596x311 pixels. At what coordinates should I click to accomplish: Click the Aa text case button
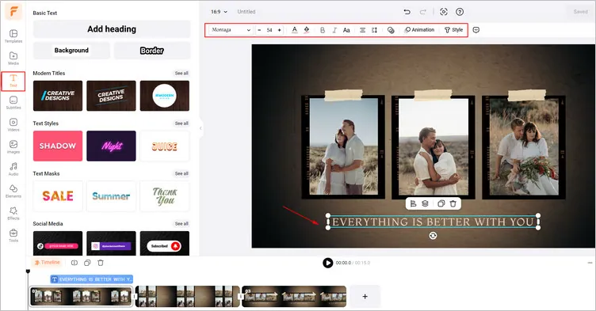coord(346,30)
